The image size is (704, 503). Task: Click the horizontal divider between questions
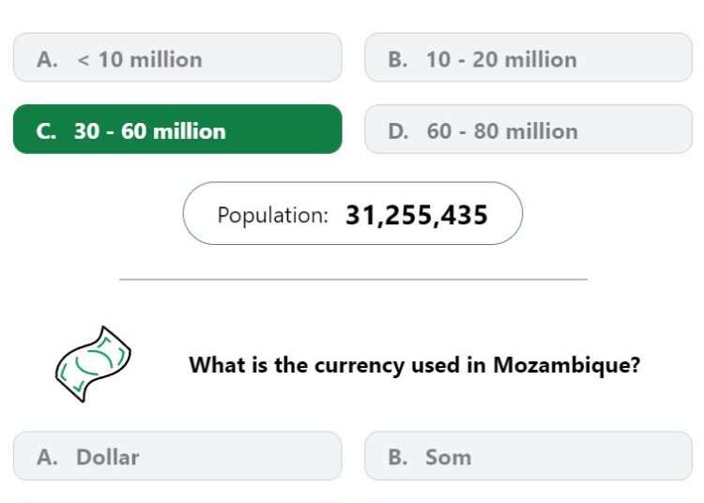pyautogui.click(x=353, y=279)
